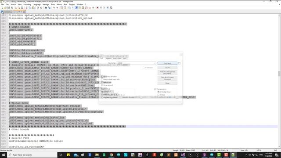Click the editor vertical scrollbar thumb

click(279, 73)
